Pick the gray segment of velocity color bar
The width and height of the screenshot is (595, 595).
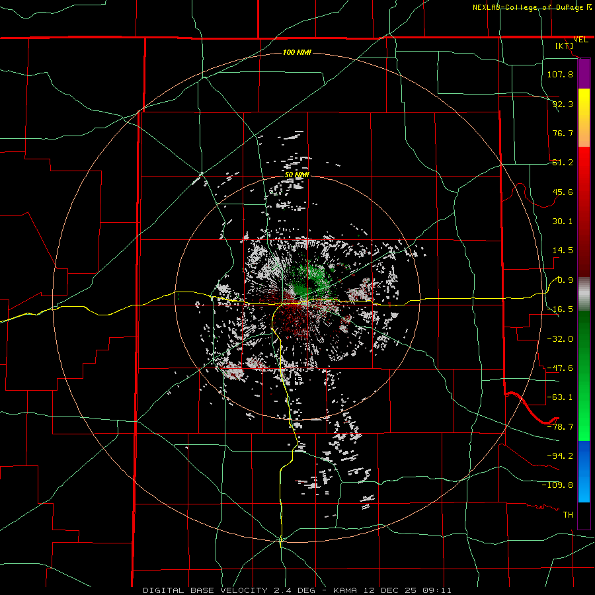[584, 294]
